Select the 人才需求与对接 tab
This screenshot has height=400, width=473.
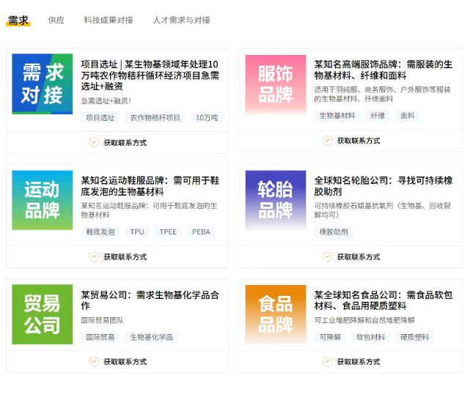[181, 21]
